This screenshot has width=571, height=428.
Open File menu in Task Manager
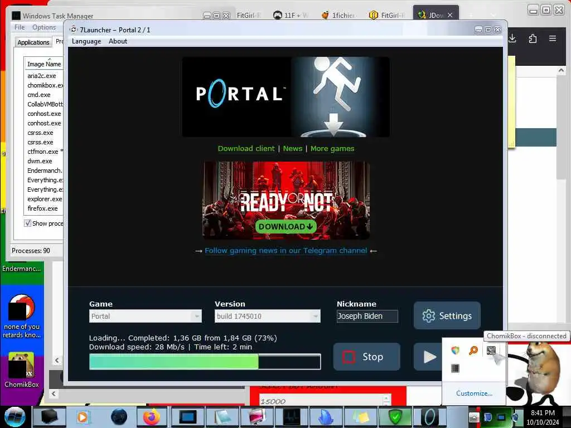pyautogui.click(x=20, y=27)
